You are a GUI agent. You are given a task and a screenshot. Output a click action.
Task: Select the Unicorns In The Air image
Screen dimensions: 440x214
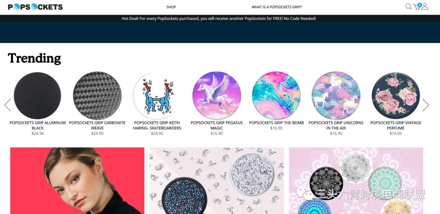point(336,96)
